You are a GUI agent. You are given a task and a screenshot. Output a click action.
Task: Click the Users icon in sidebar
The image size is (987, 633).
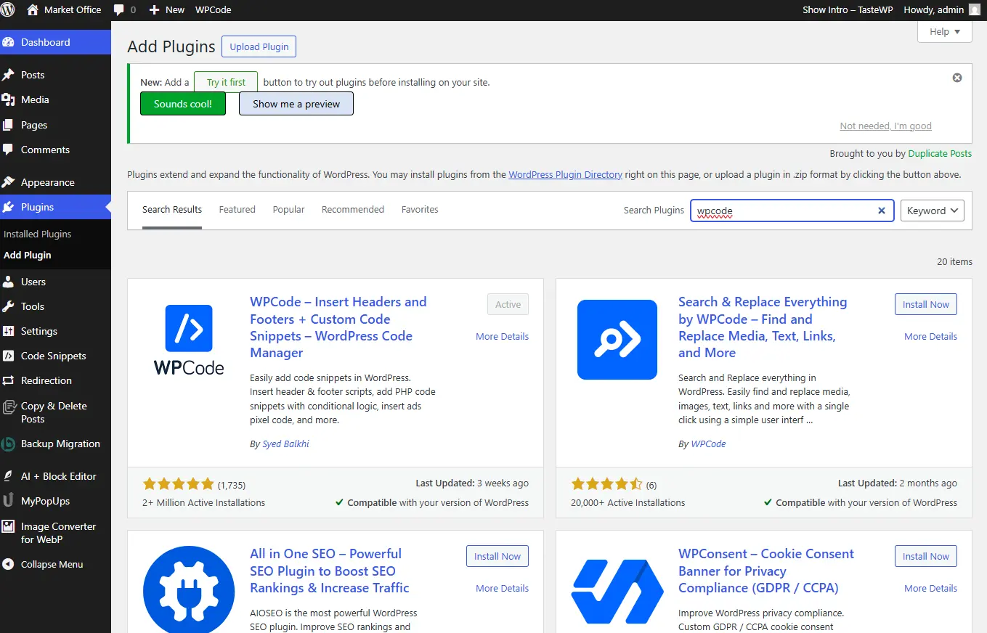(x=9, y=282)
